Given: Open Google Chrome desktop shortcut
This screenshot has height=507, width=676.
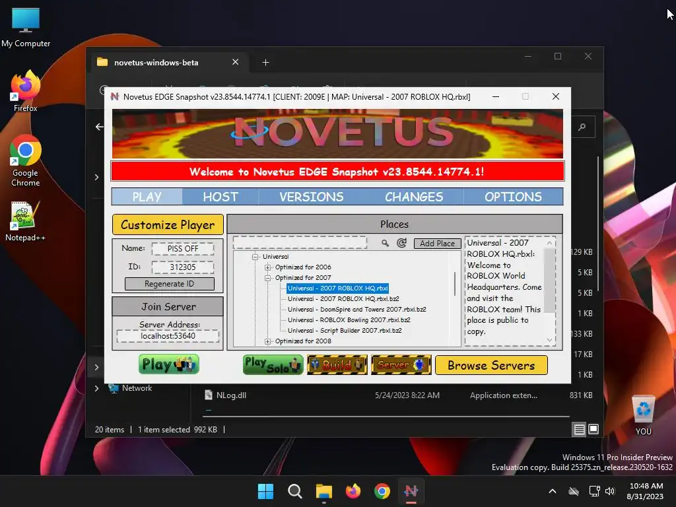Looking at the screenshot, I should click(x=26, y=160).
